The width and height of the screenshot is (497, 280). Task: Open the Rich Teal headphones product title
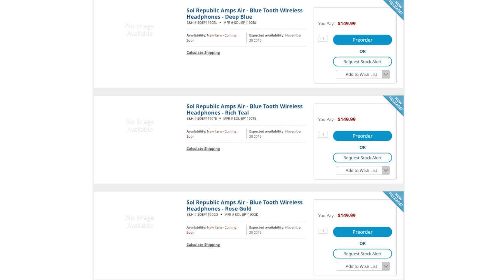click(244, 110)
